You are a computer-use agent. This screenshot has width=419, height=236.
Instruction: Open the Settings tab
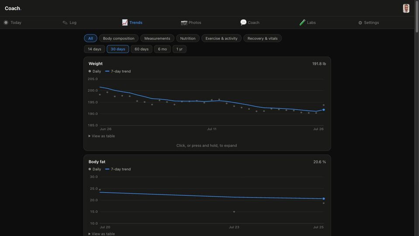(369, 22)
